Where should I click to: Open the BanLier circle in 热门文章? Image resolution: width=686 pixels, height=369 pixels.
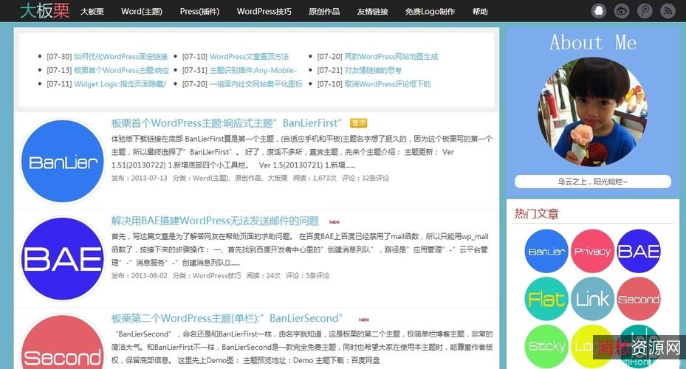tap(546, 251)
